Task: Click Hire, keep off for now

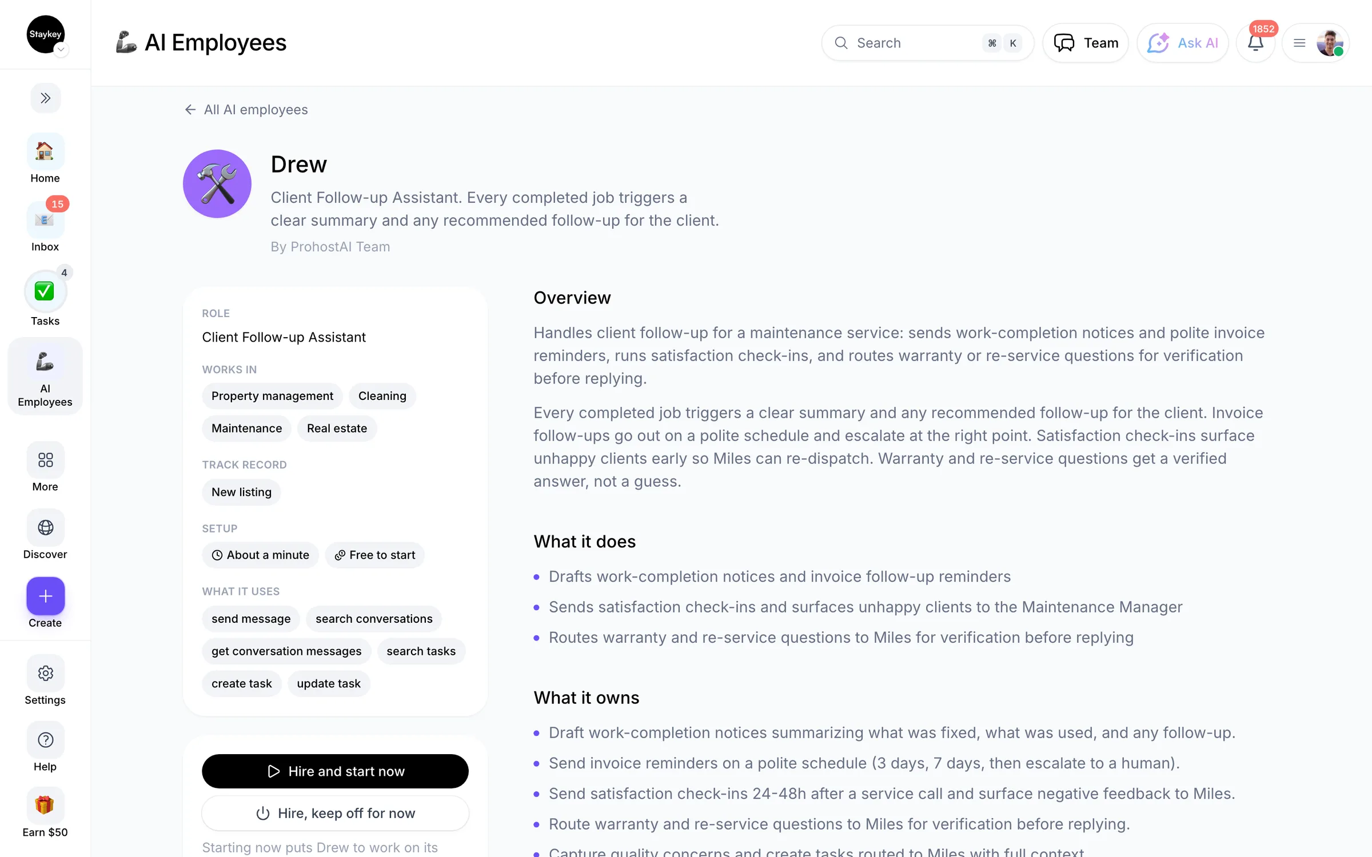Action: pos(335,813)
